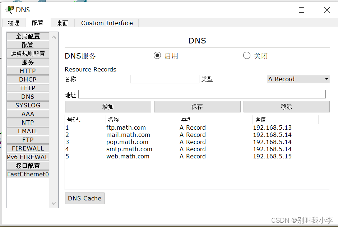The image size is (338, 227).
Task: Open the NTP service settings
Action: coord(28,122)
